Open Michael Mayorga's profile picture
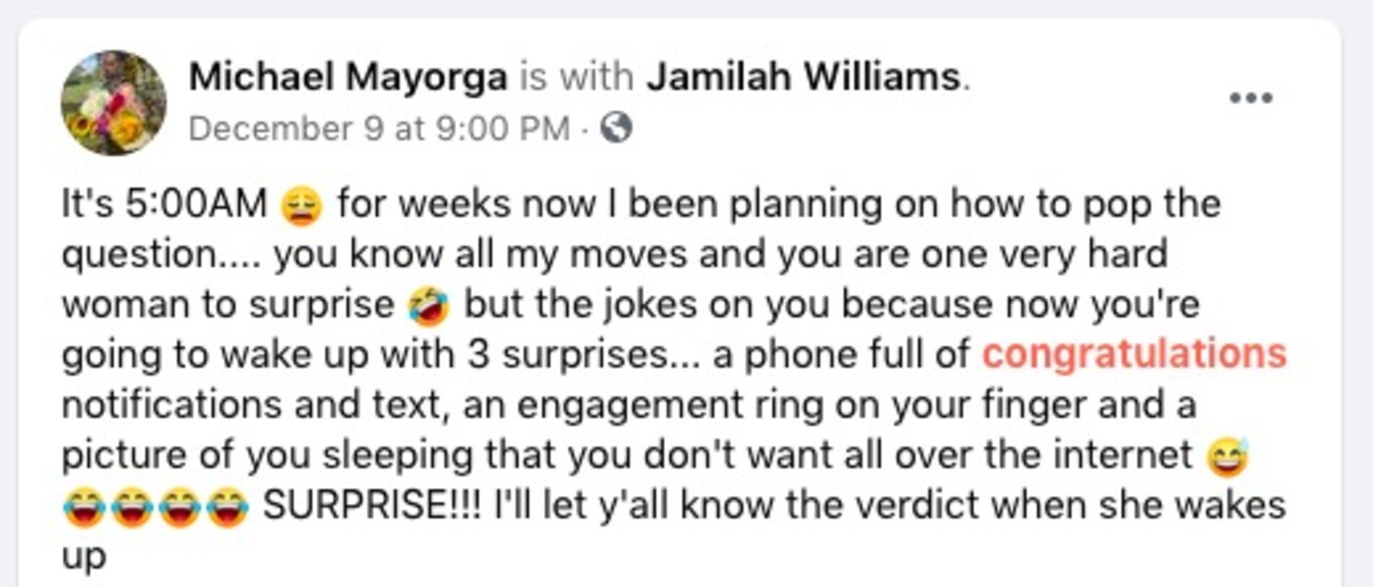The width and height of the screenshot is (1373, 587). click(113, 103)
